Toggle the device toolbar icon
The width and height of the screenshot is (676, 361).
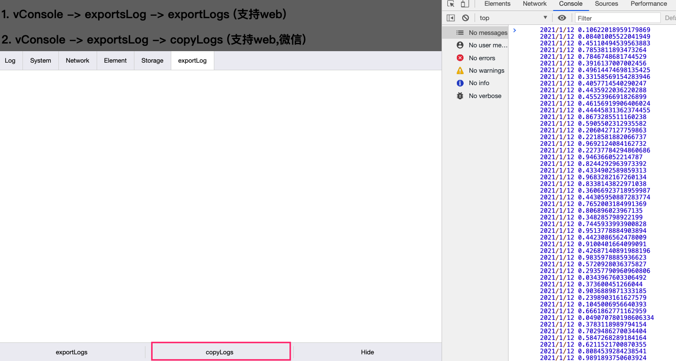465,4
